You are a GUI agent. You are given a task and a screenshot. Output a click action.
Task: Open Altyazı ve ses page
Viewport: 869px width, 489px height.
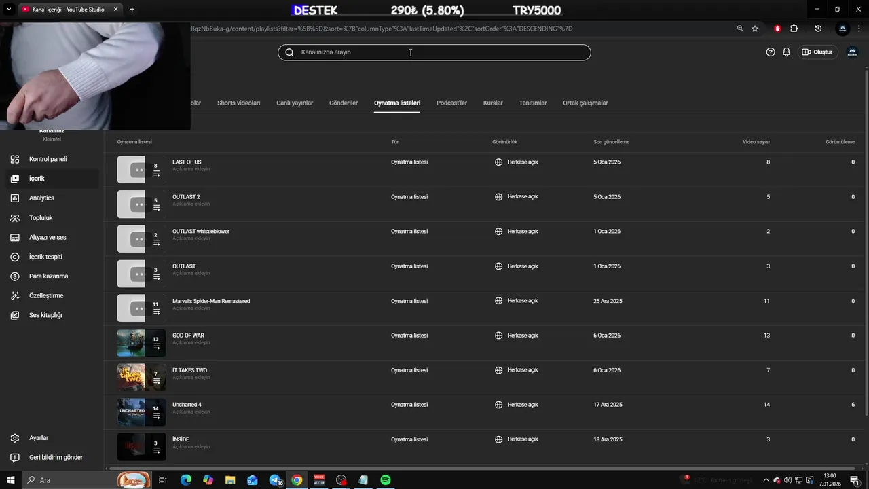coord(48,238)
